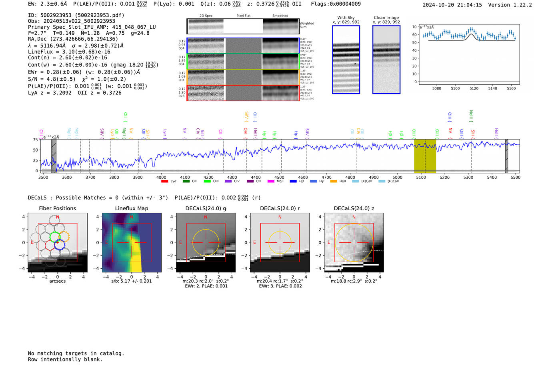Select the No matching targets in catalog text
Image resolution: width=560 pixels, height=381 pixels.
[76, 353]
